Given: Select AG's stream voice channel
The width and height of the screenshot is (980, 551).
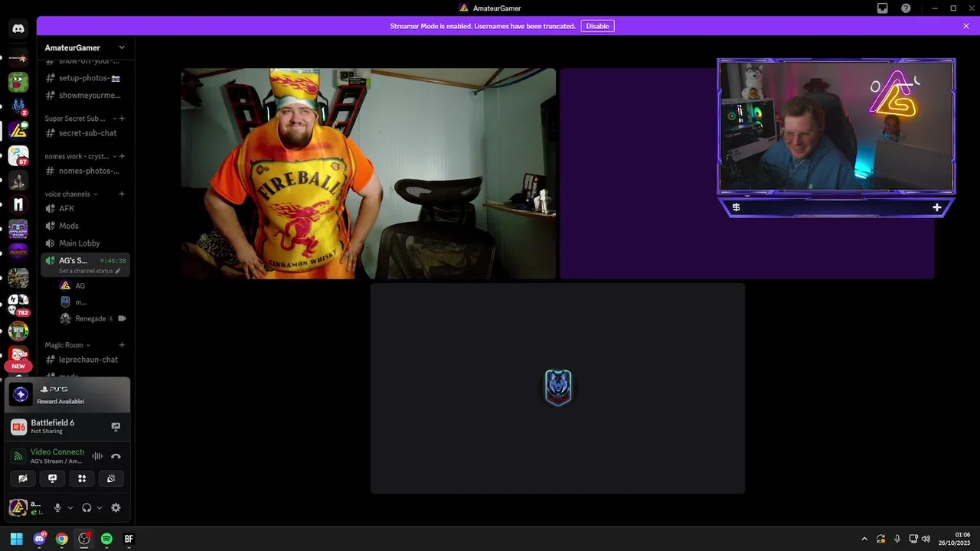Looking at the screenshot, I should pyautogui.click(x=85, y=265).
